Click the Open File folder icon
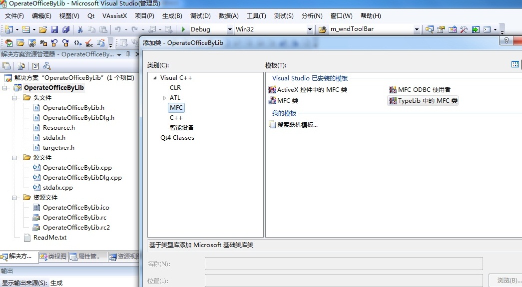522x287 pixels. [43, 29]
